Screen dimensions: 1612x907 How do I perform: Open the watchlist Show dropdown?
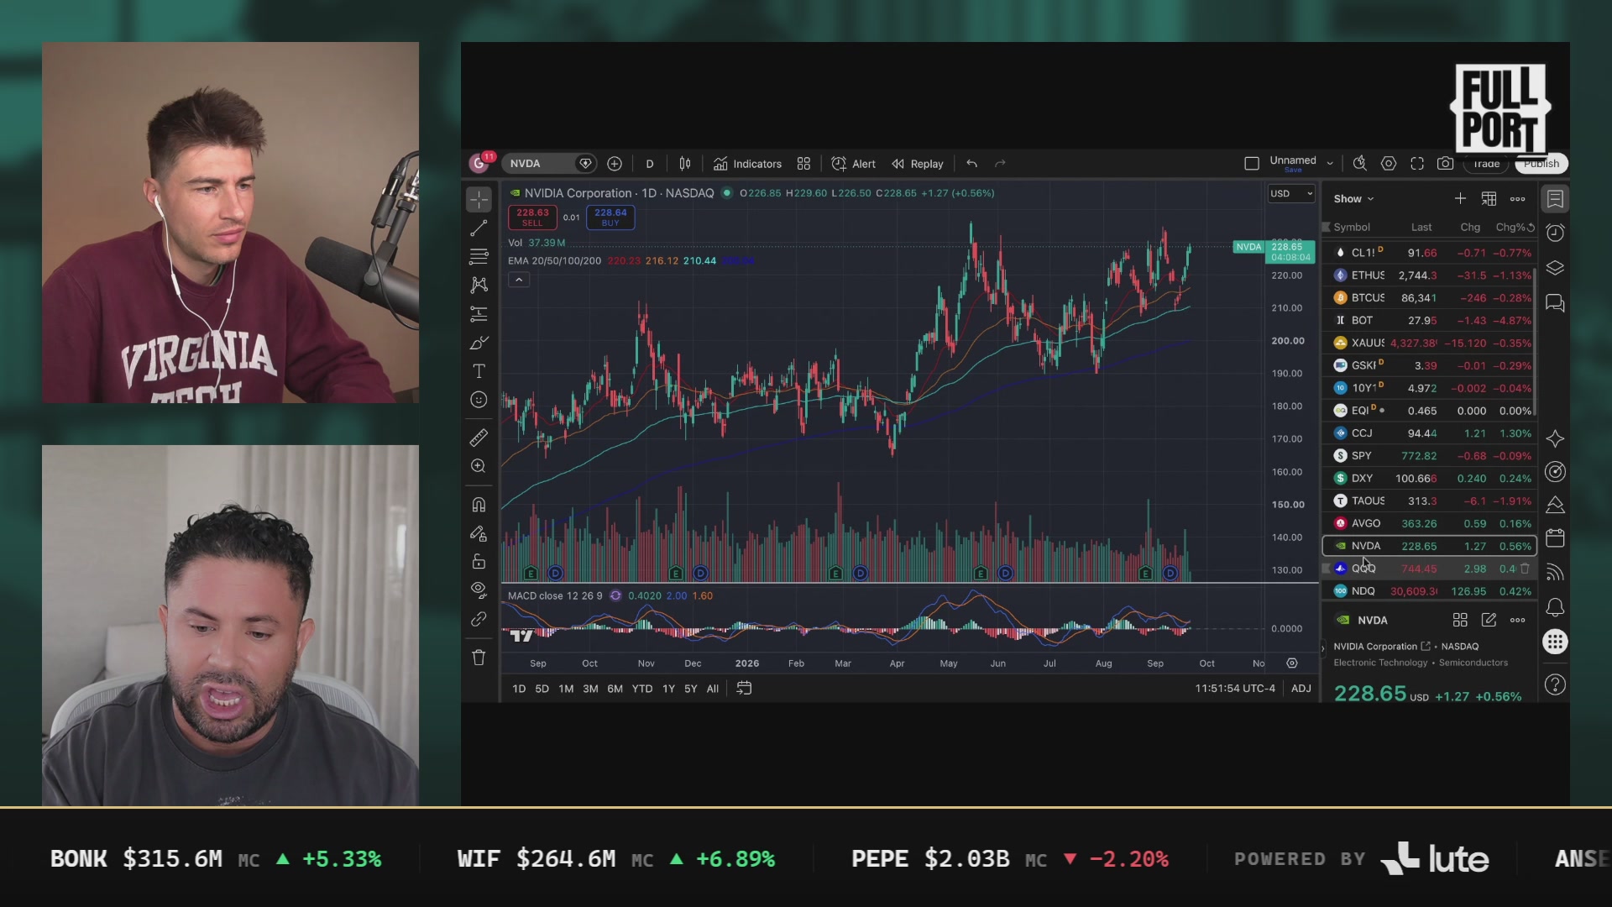pyautogui.click(x=1353, y=199)
